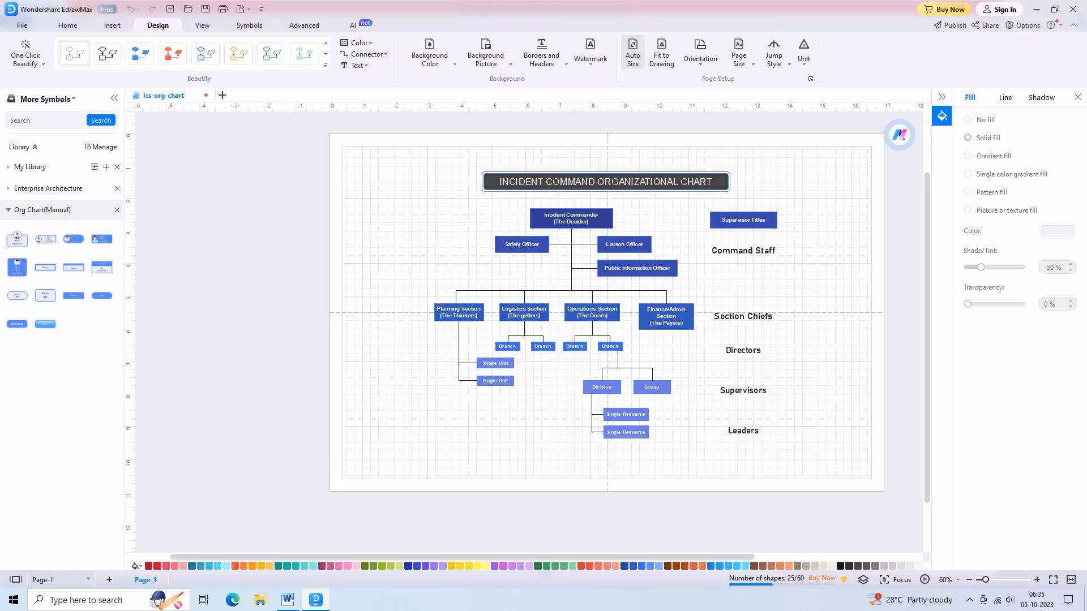Image resolution: width=1087 pixels, height=611 pixels.
Task: Open the Layers icon in the status bar
Action: coord(863,579)
